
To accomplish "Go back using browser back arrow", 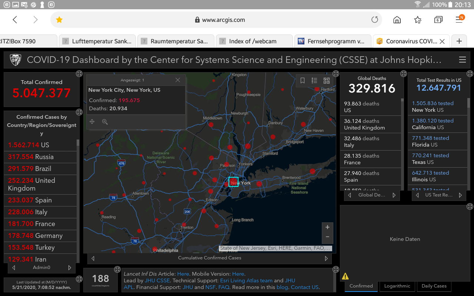I will tap(15, 20).
